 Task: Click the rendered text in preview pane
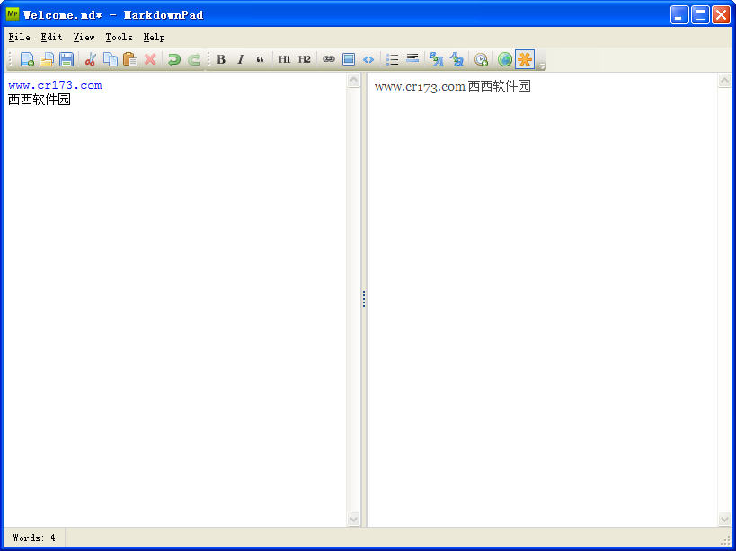point(453,86)
